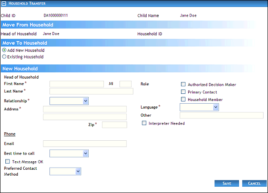Screen dimensions: 268x193
Task: Open Best time to call dropdown
Action: tap(69, 153)
